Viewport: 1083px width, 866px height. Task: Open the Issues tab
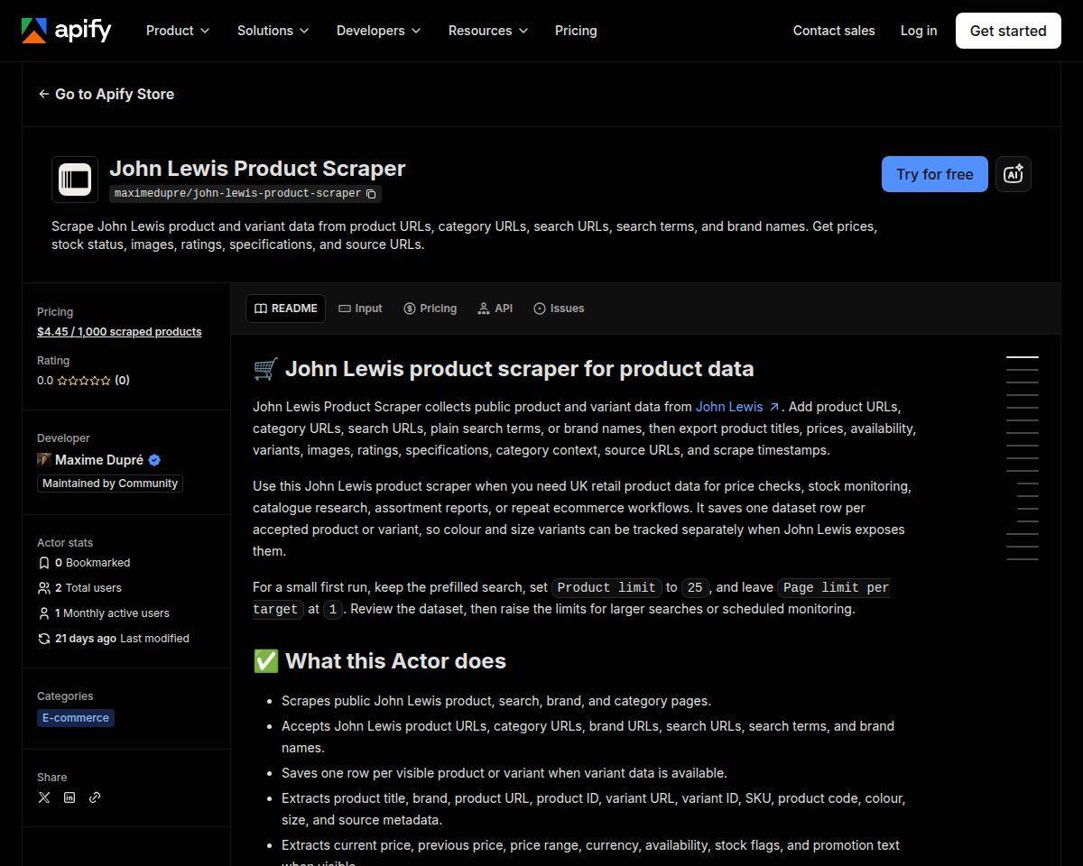[x=559, y=309]
